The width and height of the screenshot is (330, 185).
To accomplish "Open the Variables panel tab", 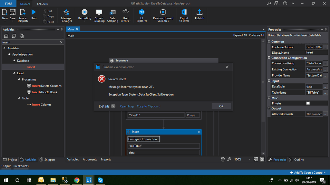I will point(73,159).
